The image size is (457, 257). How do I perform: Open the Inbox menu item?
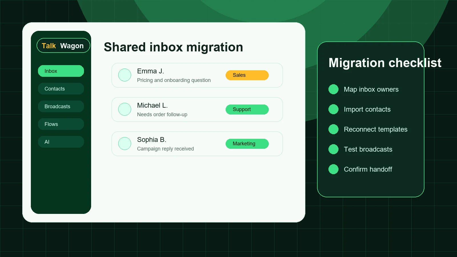(61, 71)
